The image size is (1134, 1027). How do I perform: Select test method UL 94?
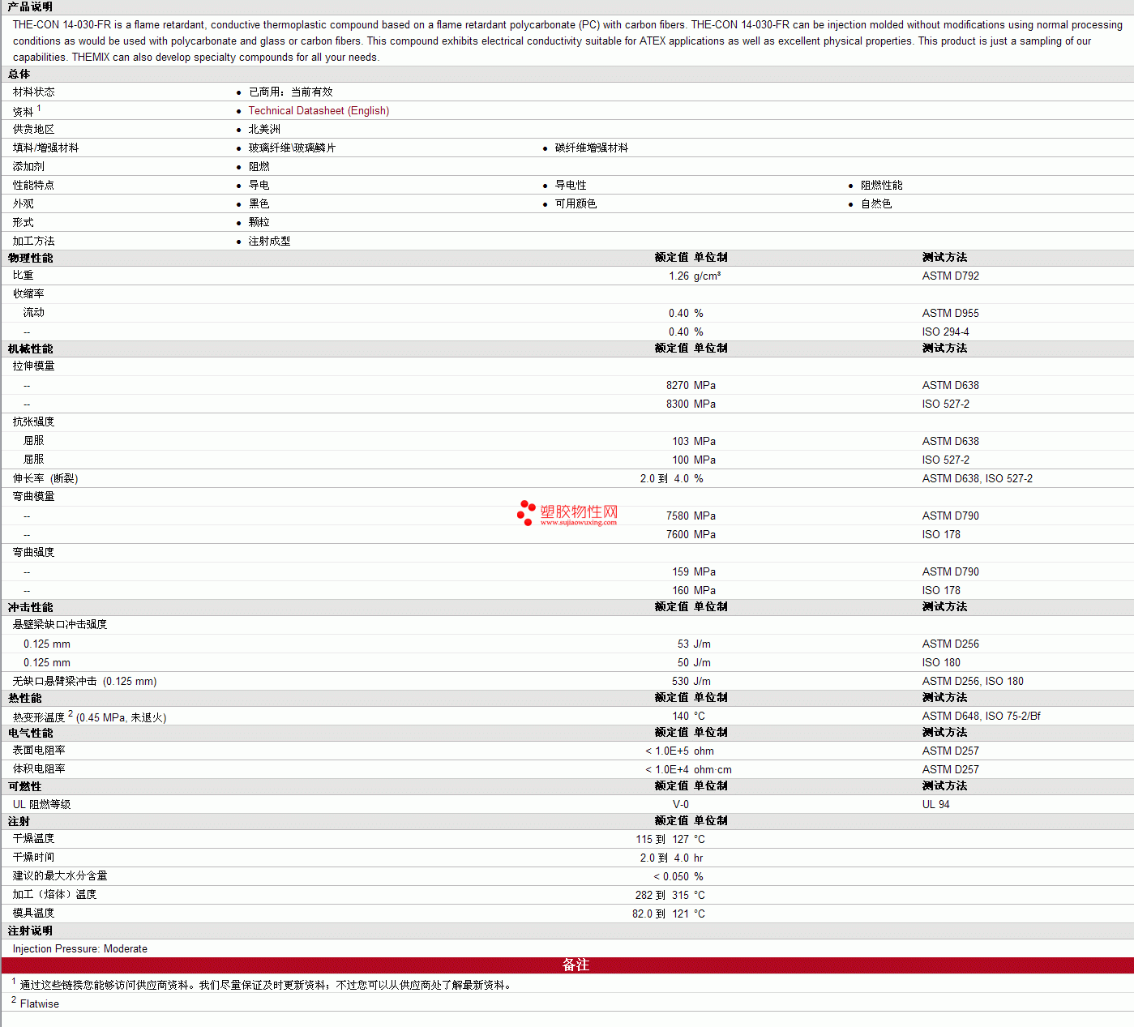tap(936, 805)
